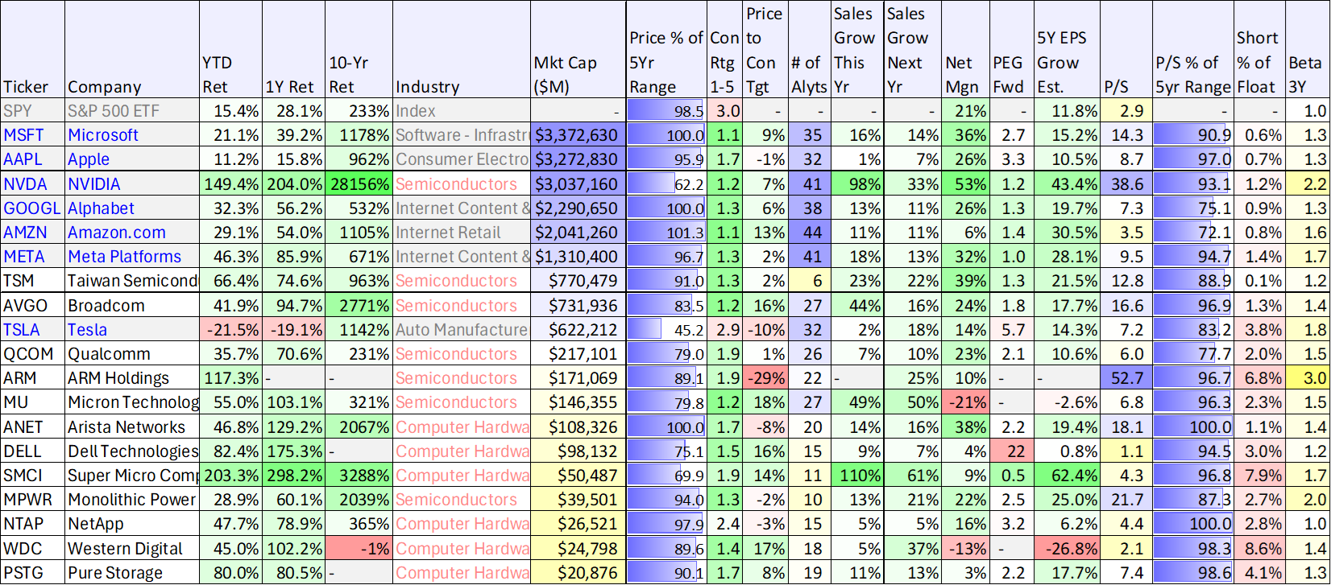Viewport: 1331px width, 585px height.
Task: Select Super Micro's 110% sales growth cell
Action: (x=857, y=476)
